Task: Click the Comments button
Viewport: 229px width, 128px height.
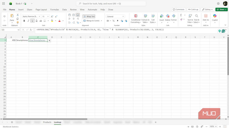Action: pyautogui.click(x=178, y=9)
